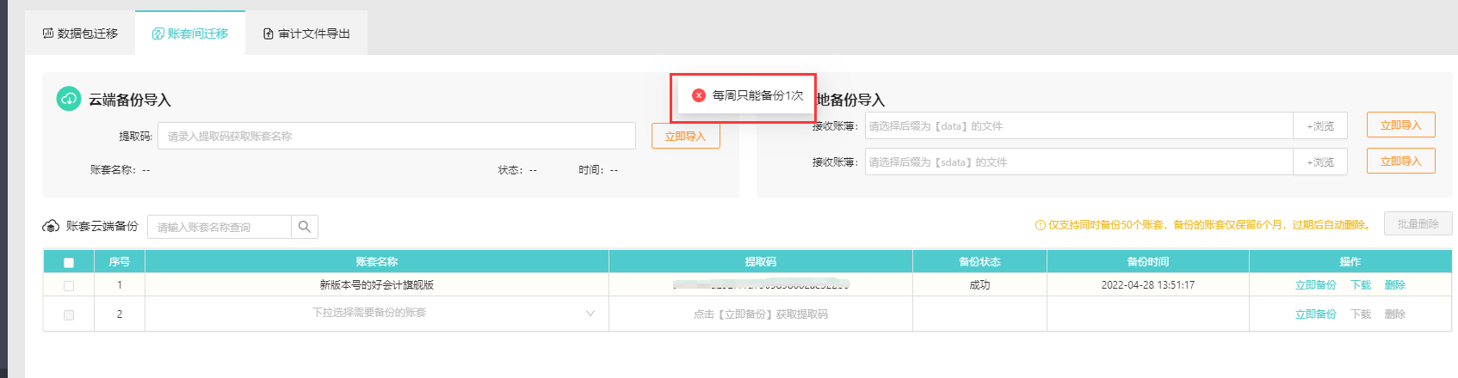
Task: Click the account name search input box
Action: pyautogui.click(x=219, y=227)
